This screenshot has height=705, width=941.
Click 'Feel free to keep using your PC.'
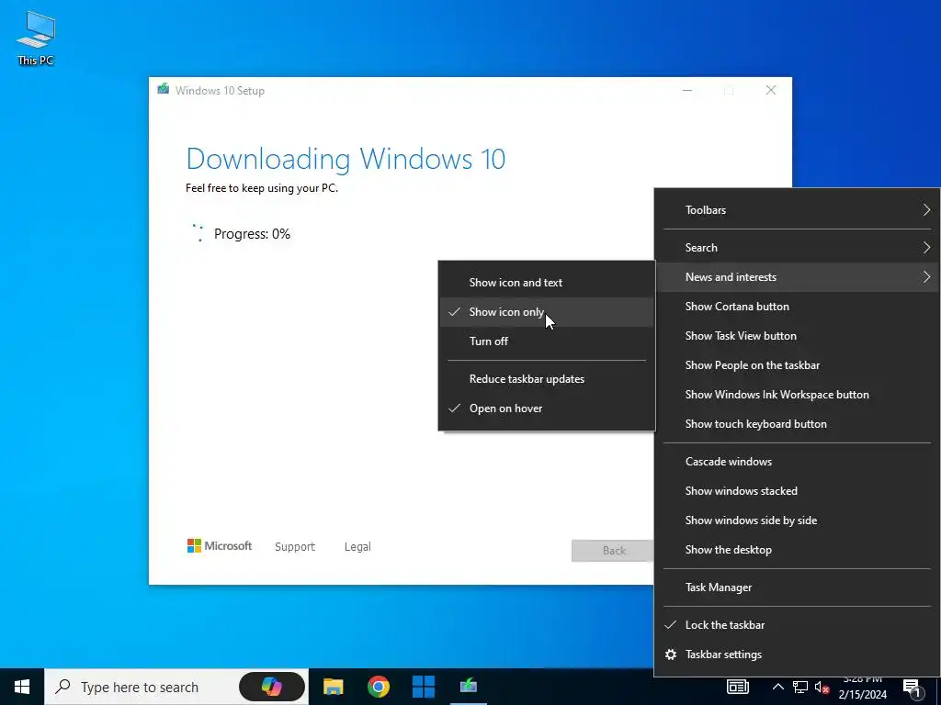pyautogui.click(x=262, y=188)
